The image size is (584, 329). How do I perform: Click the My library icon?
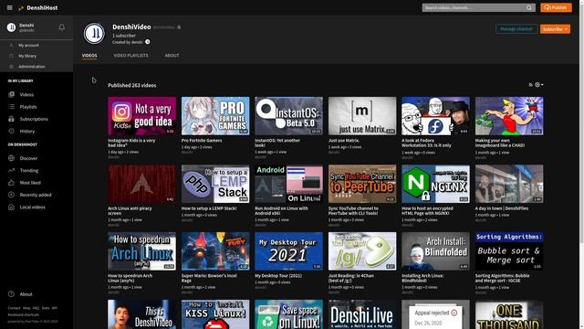(11, 56)
